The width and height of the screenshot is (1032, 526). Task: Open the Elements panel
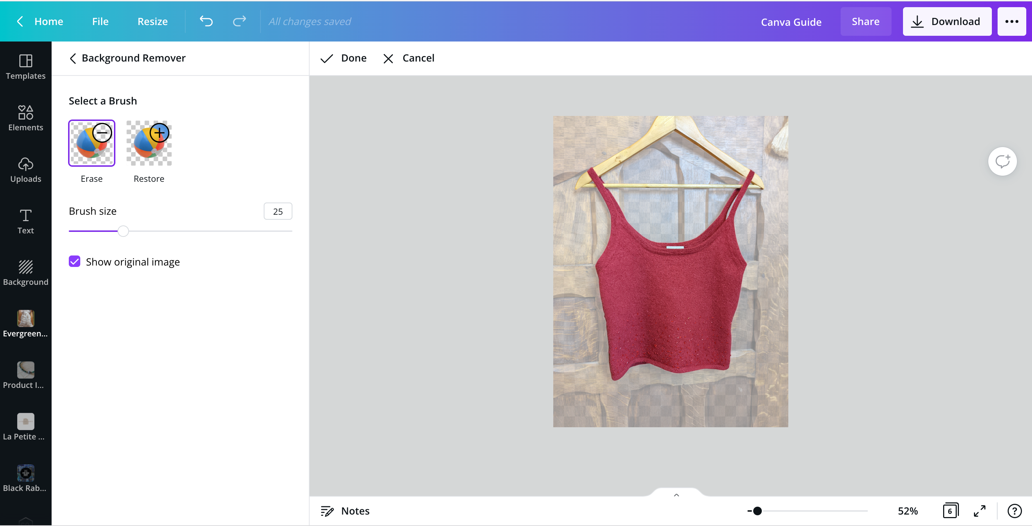click(x=26, y=118)
